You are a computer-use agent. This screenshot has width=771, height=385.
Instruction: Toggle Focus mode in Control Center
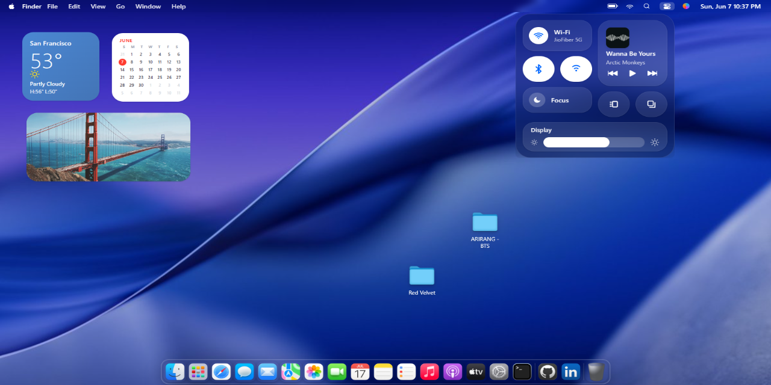557,100
